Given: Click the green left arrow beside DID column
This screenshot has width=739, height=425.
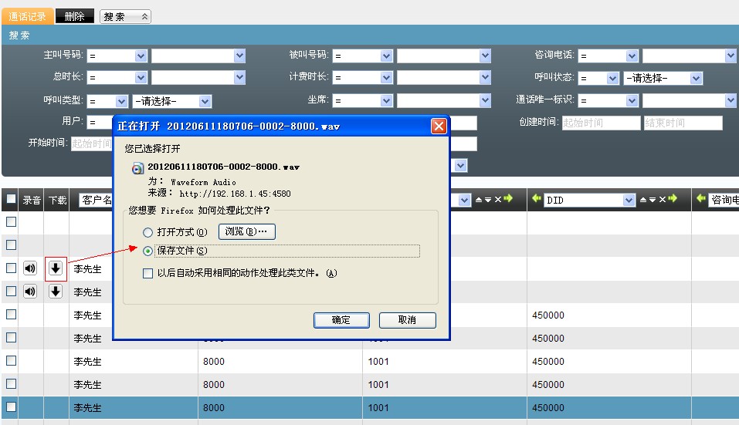Looking at the screenshot, I should tap(536, 200).
